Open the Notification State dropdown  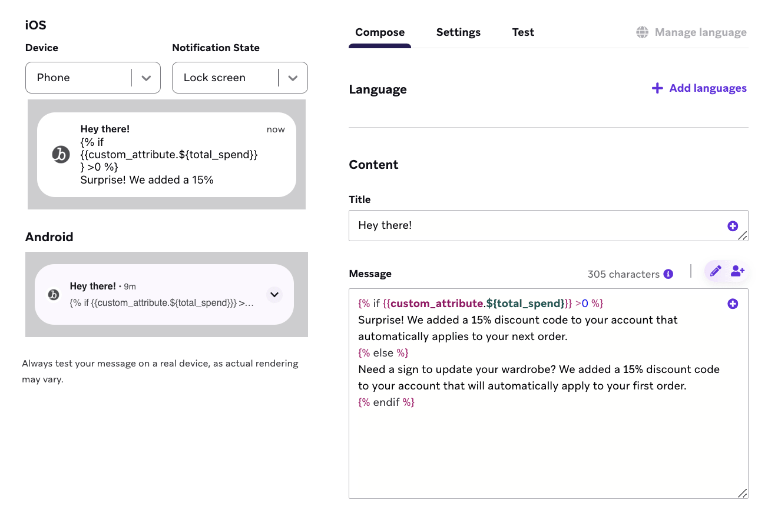[x=240, y=78]
